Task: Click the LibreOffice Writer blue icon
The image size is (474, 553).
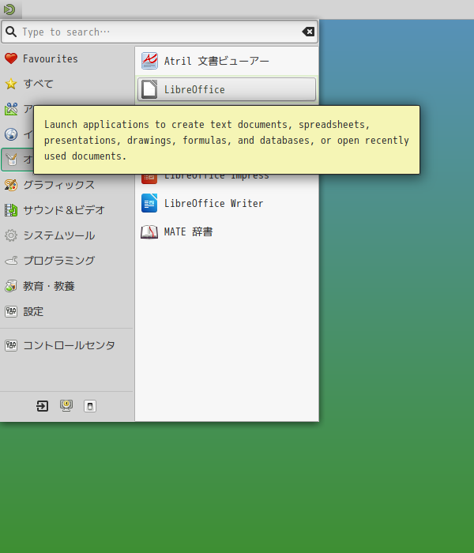Action: [x=149, y=203]
